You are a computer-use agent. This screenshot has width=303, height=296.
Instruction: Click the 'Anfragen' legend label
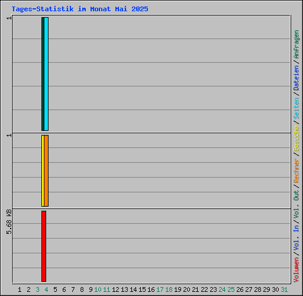pyautogui.click(x=296, y=44)
